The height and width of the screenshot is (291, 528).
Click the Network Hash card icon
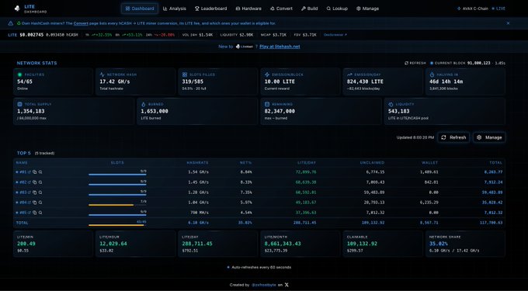pos(102,74)
